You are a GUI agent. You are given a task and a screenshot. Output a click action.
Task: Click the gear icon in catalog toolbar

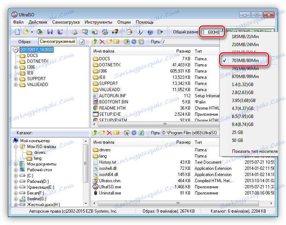[134, 133]
